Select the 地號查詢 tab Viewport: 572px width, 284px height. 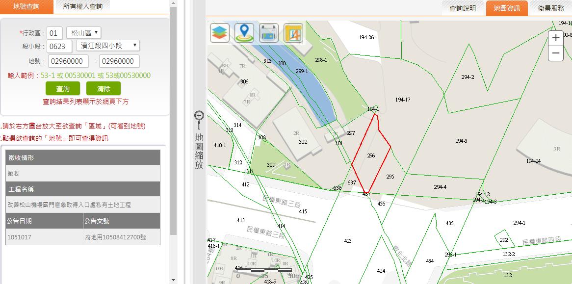tap(26, 6)
